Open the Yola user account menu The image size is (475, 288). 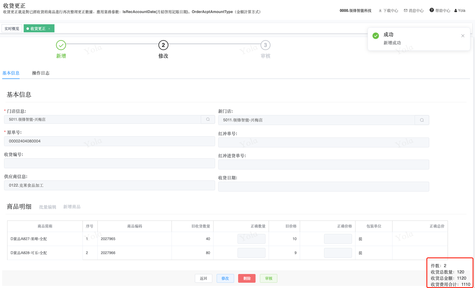tap(460, 11)
